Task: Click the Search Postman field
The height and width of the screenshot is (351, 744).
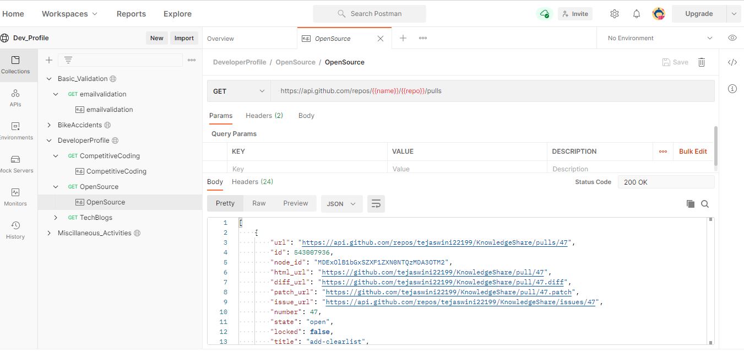Action: click(370, 14)
